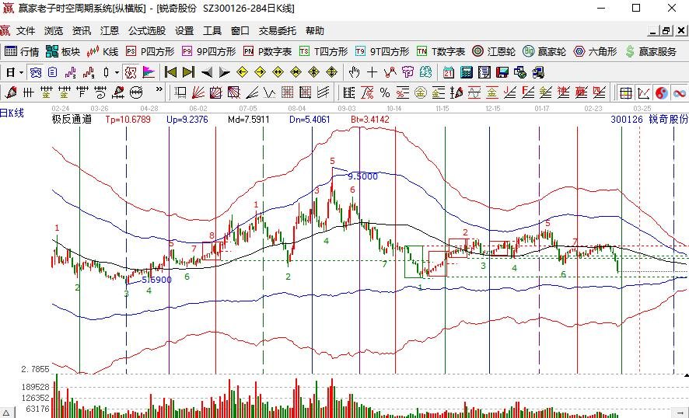Step forward with the black right triangle
This screenshot has width=689, height=418.
(x=224, y=72)
